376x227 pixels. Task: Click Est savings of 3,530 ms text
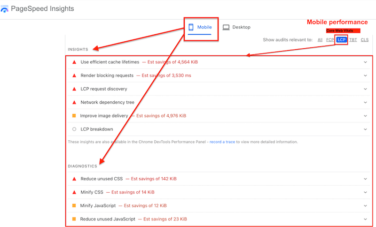(166, 76)
